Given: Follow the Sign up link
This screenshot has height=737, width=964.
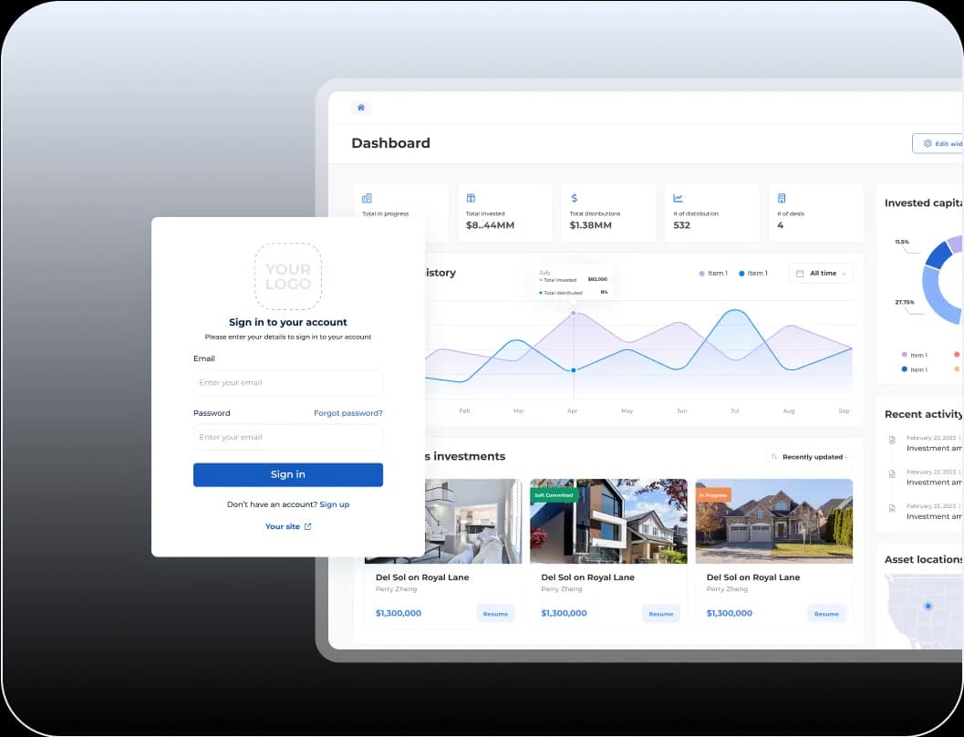Looking at the screenshot, I should tap(334, 504).
